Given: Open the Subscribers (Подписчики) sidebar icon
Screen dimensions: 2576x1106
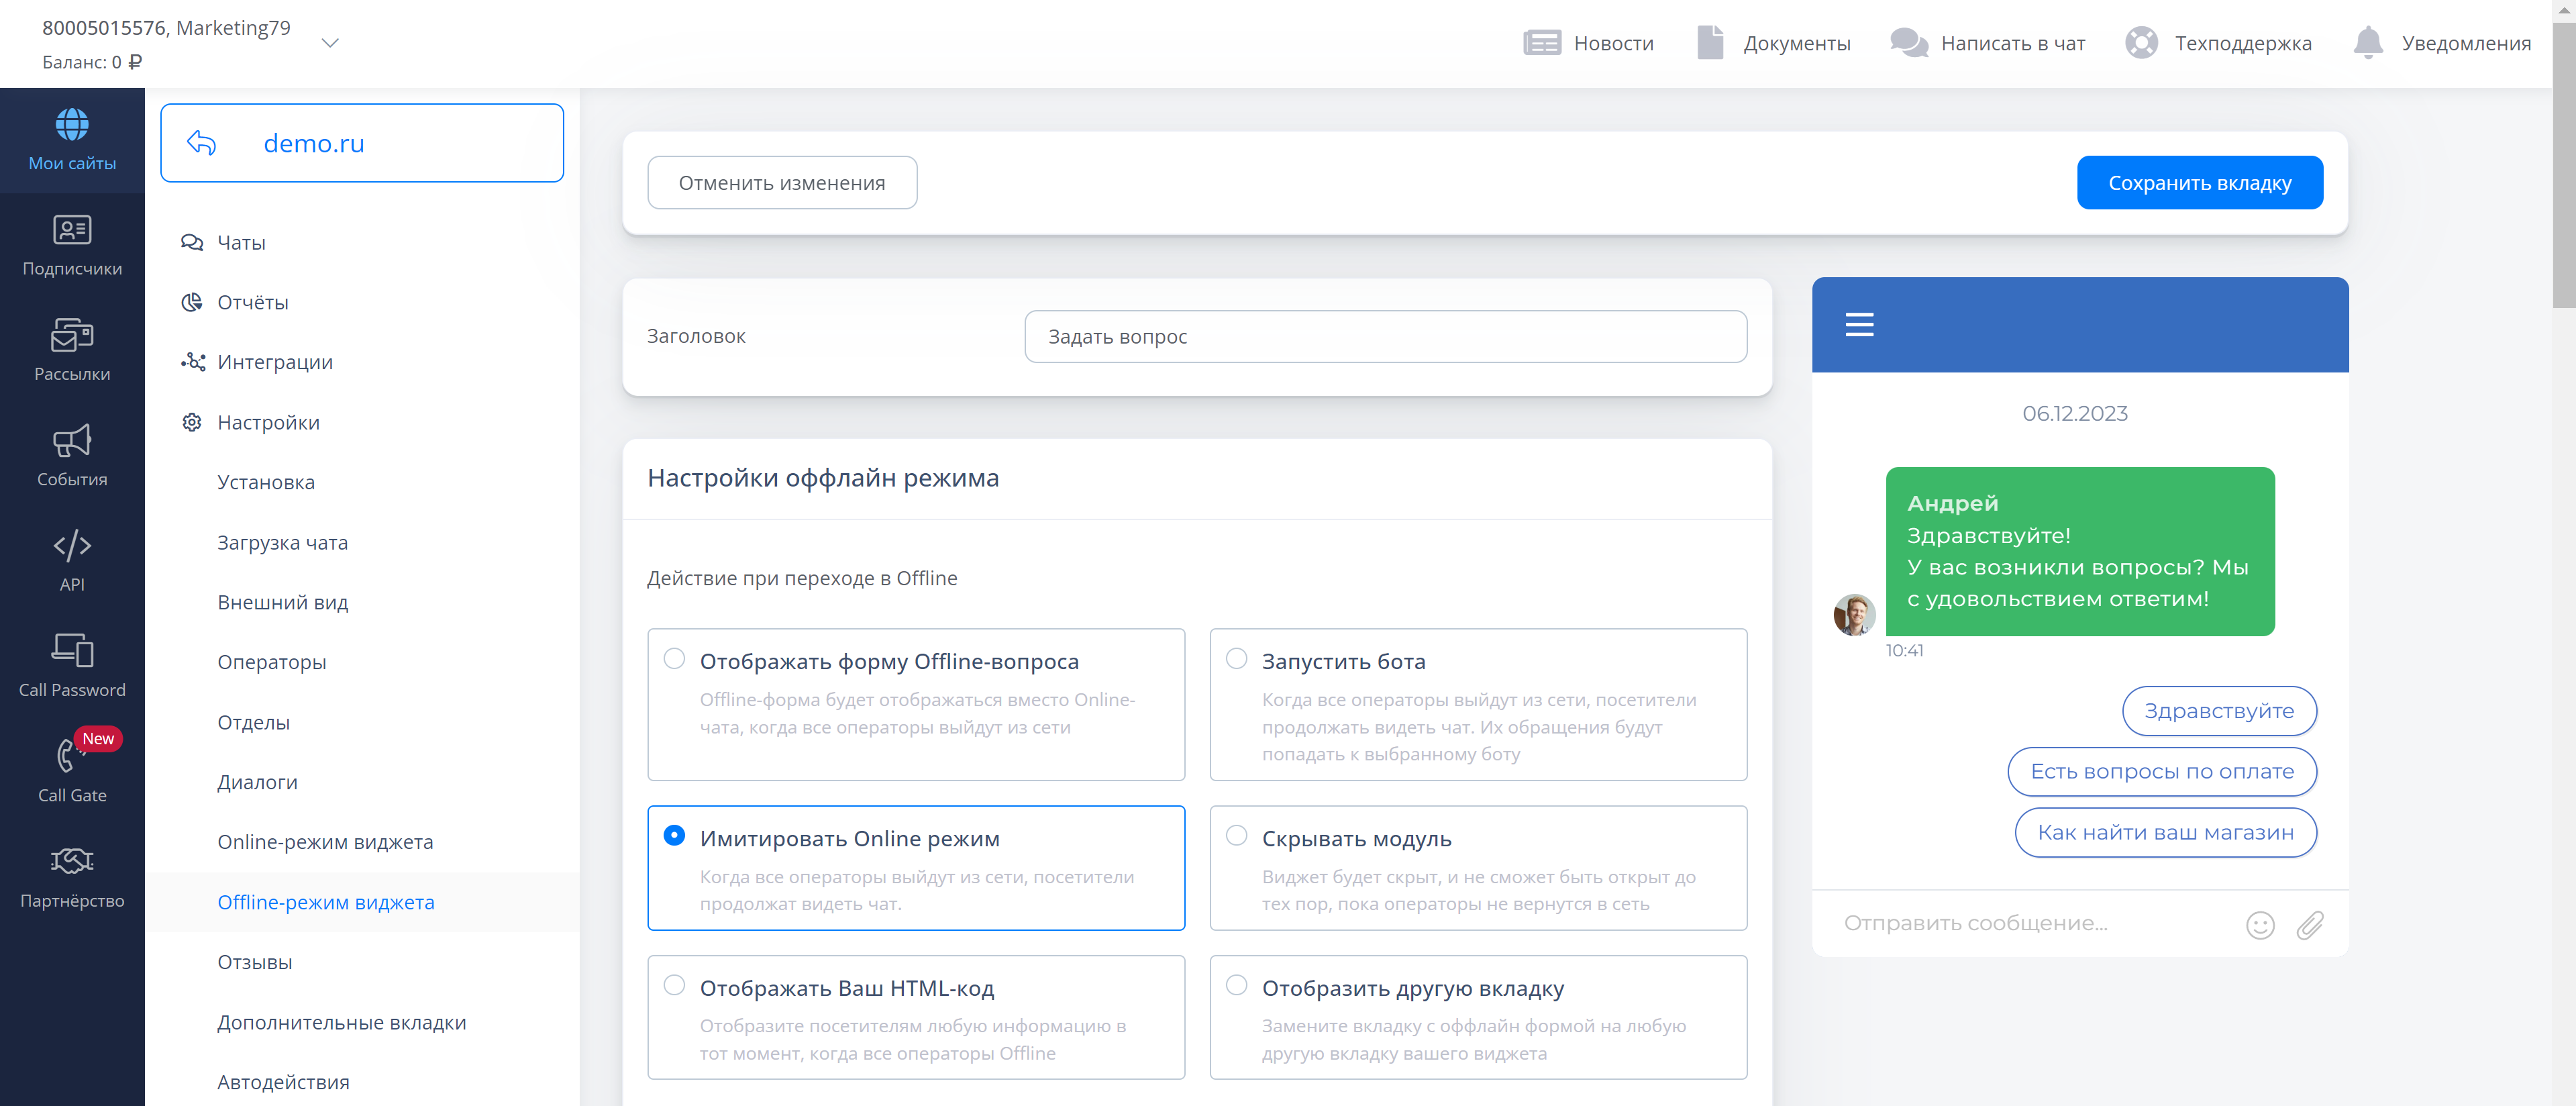Looking at the screenshot, I should tap(72, 231).
